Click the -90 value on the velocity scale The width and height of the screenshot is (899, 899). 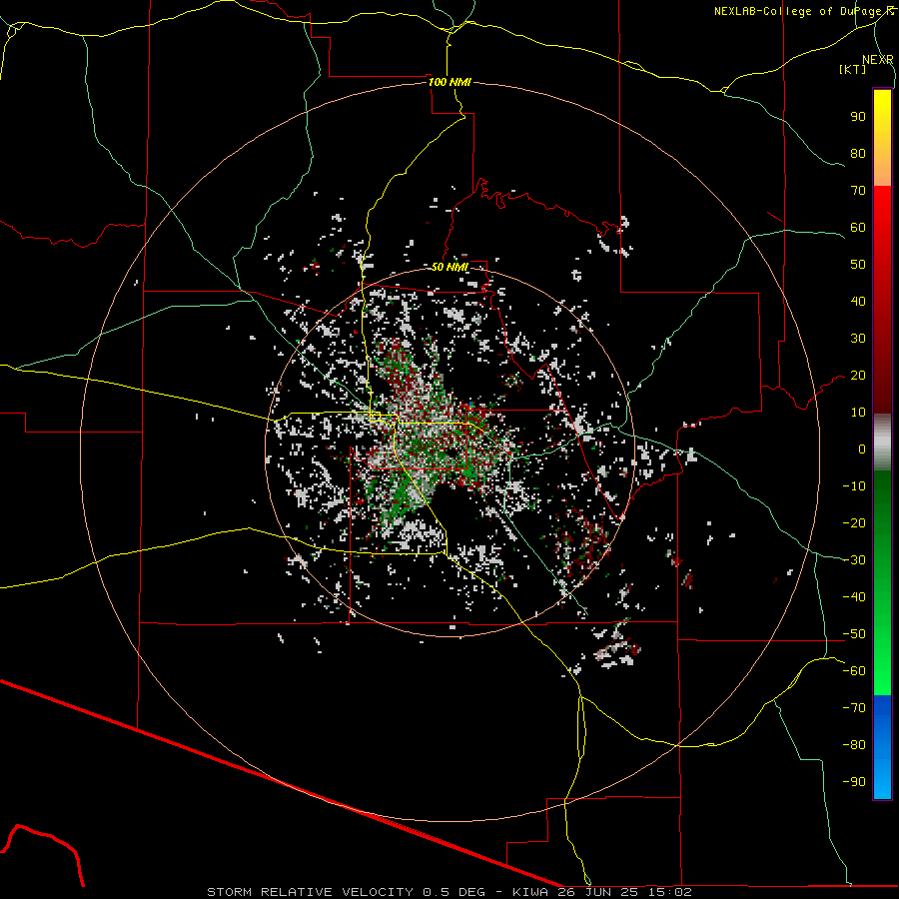point(854,782)
